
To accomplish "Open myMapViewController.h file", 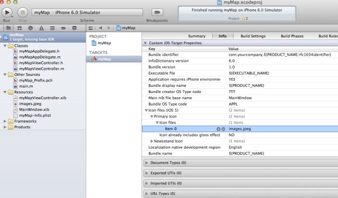I will (41, 63).
